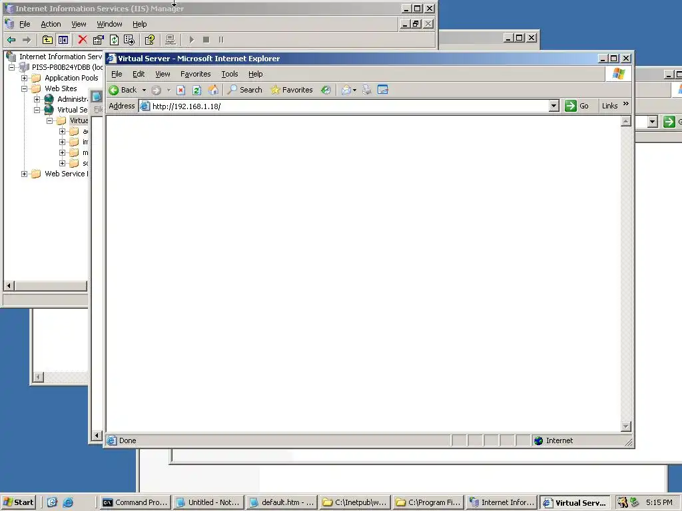Click the IIS Manager Refresh icon
Viewport: 682px width, 511px height.
pyautogui.click(x=114, y=40)
